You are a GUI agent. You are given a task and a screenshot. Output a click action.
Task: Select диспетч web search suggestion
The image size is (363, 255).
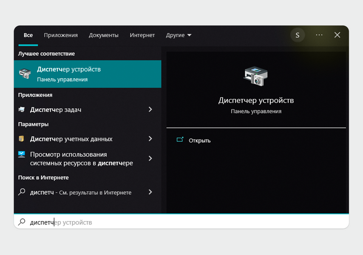point(88,192)
